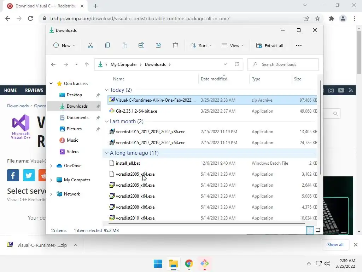Open the volume control in system tray

tap(327, 263)
